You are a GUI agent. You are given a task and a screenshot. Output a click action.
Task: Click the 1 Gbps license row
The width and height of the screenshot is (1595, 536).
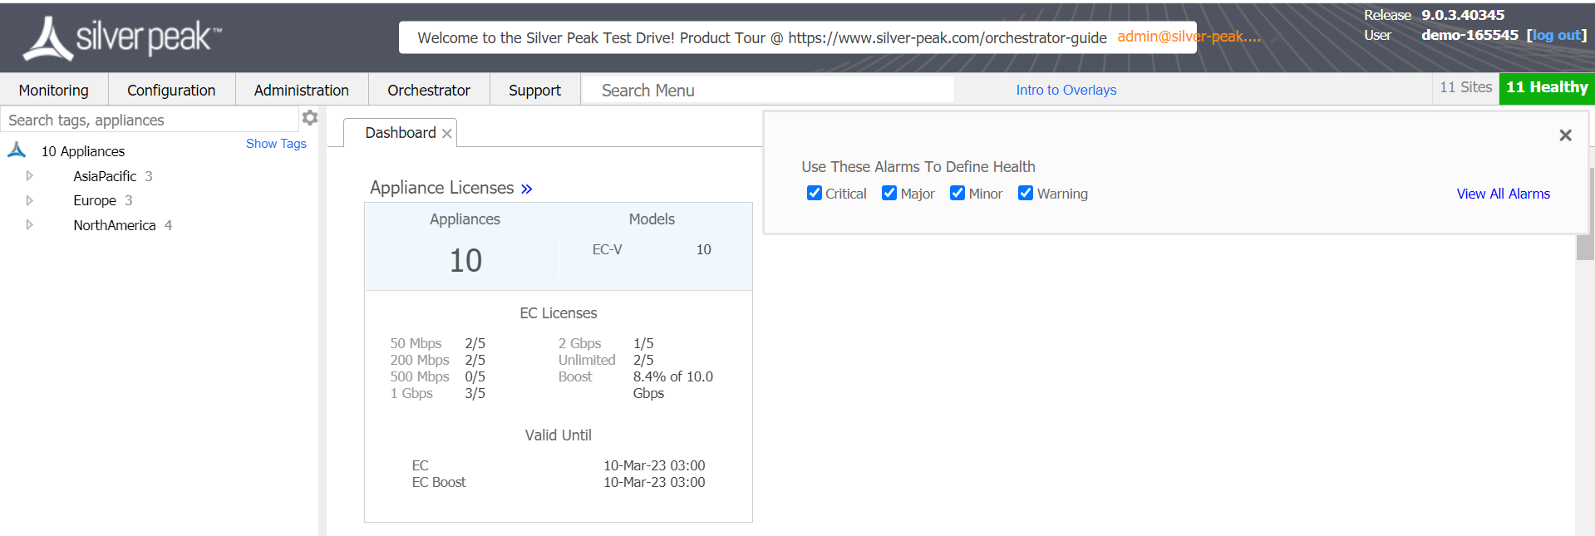[438, 393]
